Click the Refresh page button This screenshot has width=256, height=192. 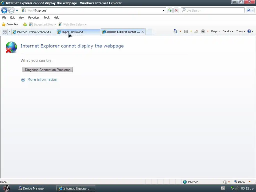tap(170, 10)
